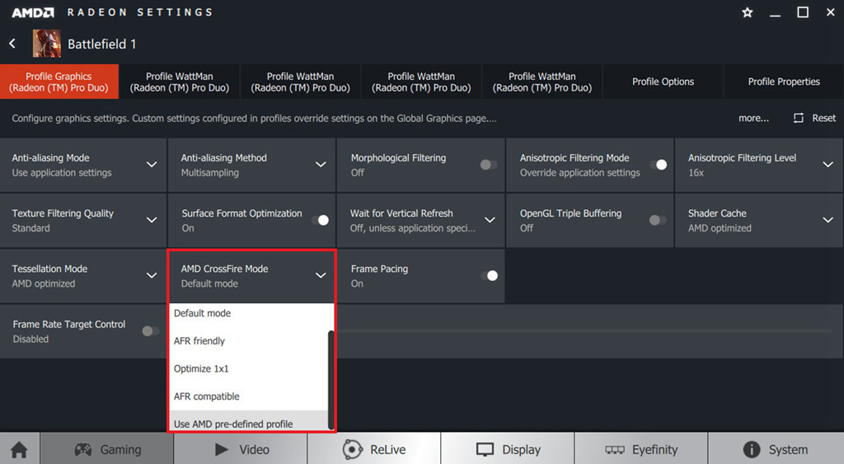The height and width of the screenshot is (464, 844).
Task: Select Default mode from the list
Action: click(249, 313)
